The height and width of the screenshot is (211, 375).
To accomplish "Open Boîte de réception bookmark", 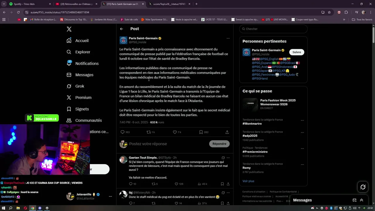I will point(43,20).
